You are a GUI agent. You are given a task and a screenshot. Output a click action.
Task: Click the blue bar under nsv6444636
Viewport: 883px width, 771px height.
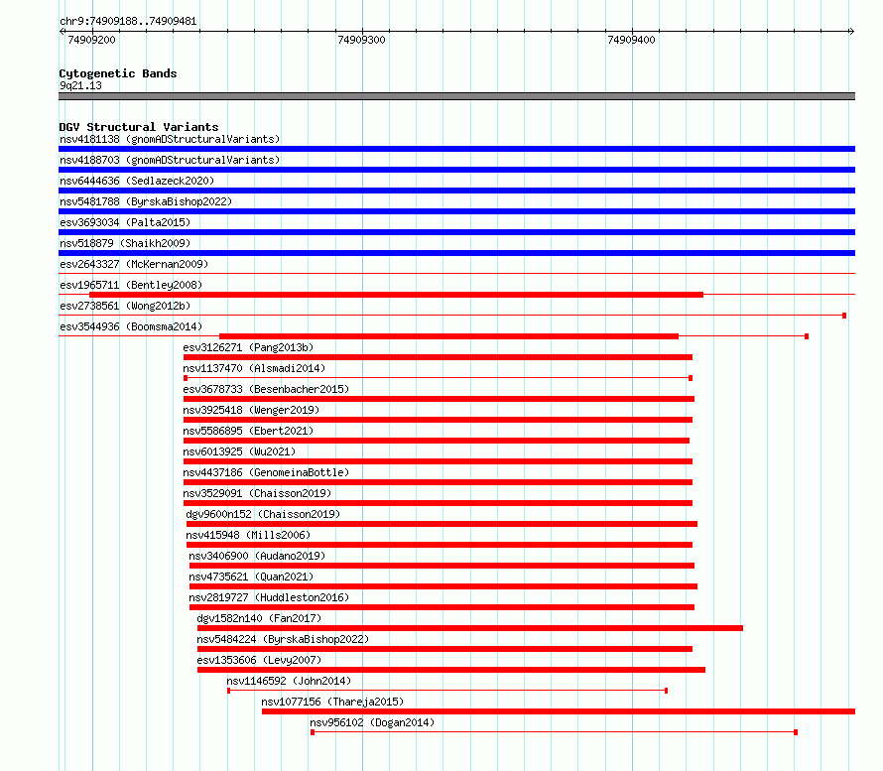point(456,191)
